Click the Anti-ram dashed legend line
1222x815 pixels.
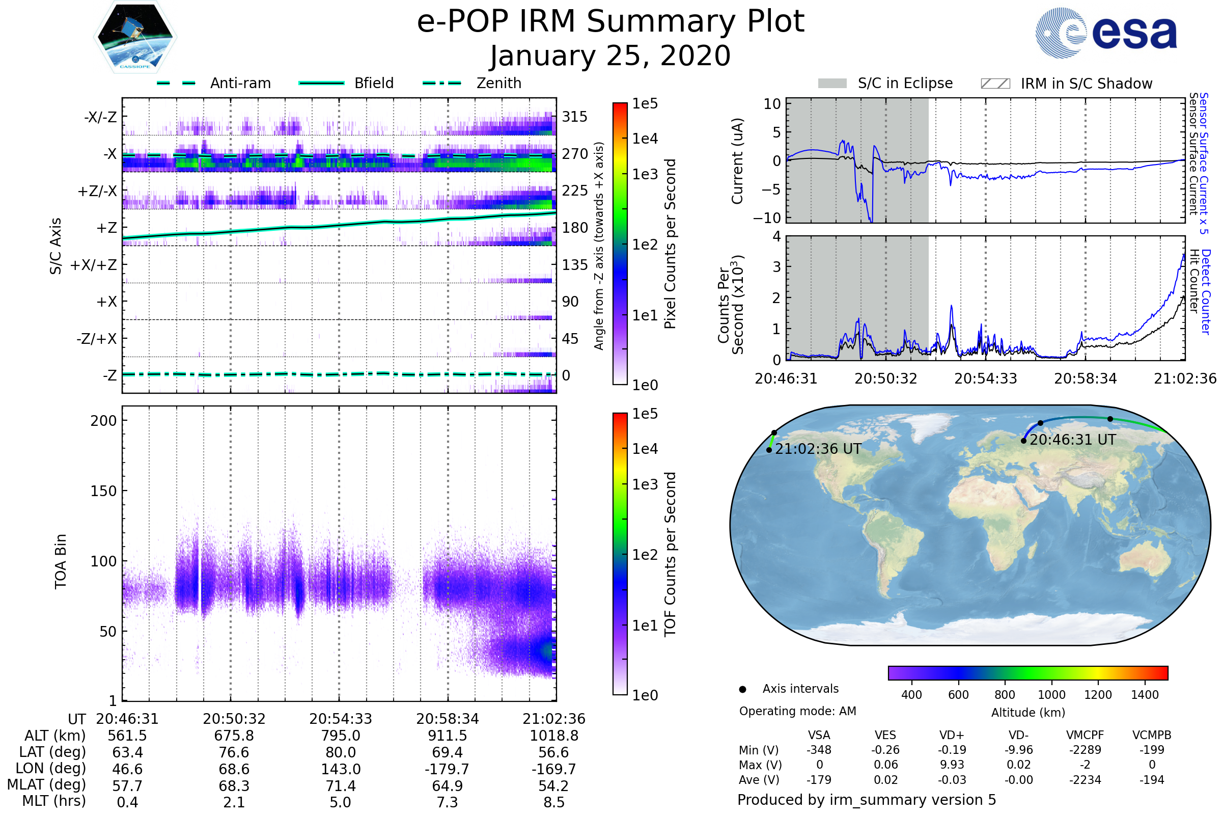[176, 83]
